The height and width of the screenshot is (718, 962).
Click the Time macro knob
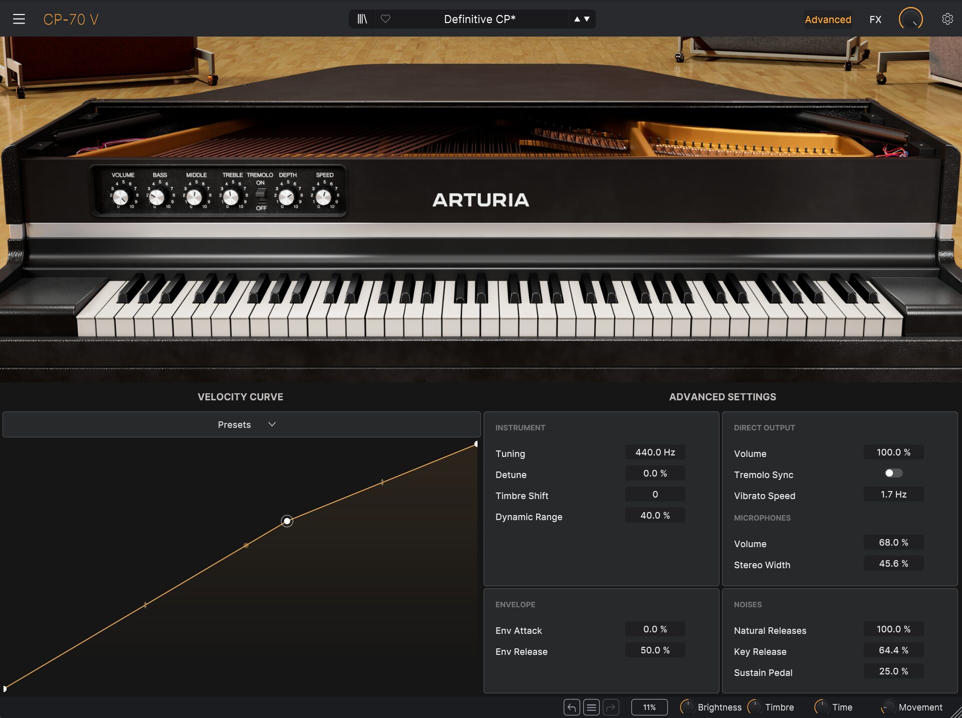(821, 707)
